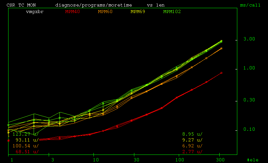Screen dimensions: 268x163
Task: Click the 3.00 y-axis tick label
Action: [x=249, y=39]
